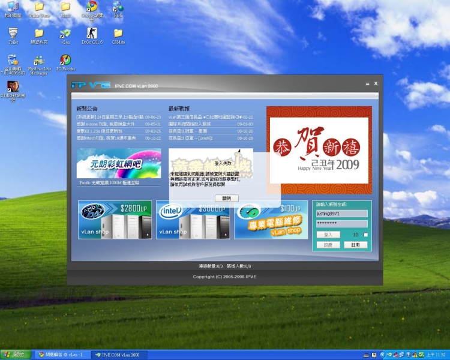Screen dimensions: 450x360
Task: Open 信長盃II 冠軍 battle report
Action: click(211, 131)
